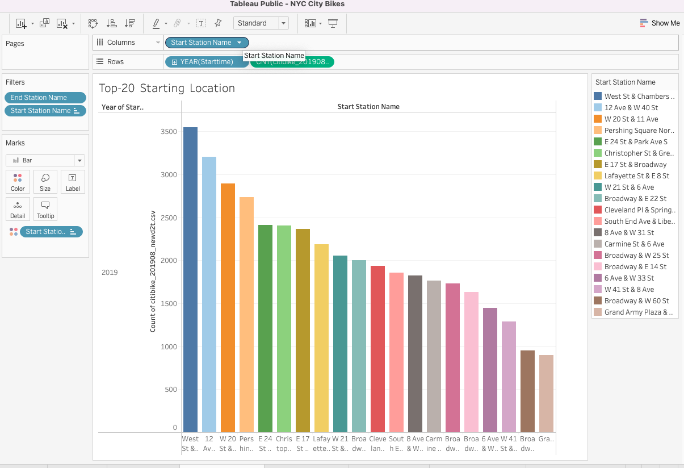Open the Label marks card
The image size is (684, 468).
pyautogui.click(x=73, y=182)
